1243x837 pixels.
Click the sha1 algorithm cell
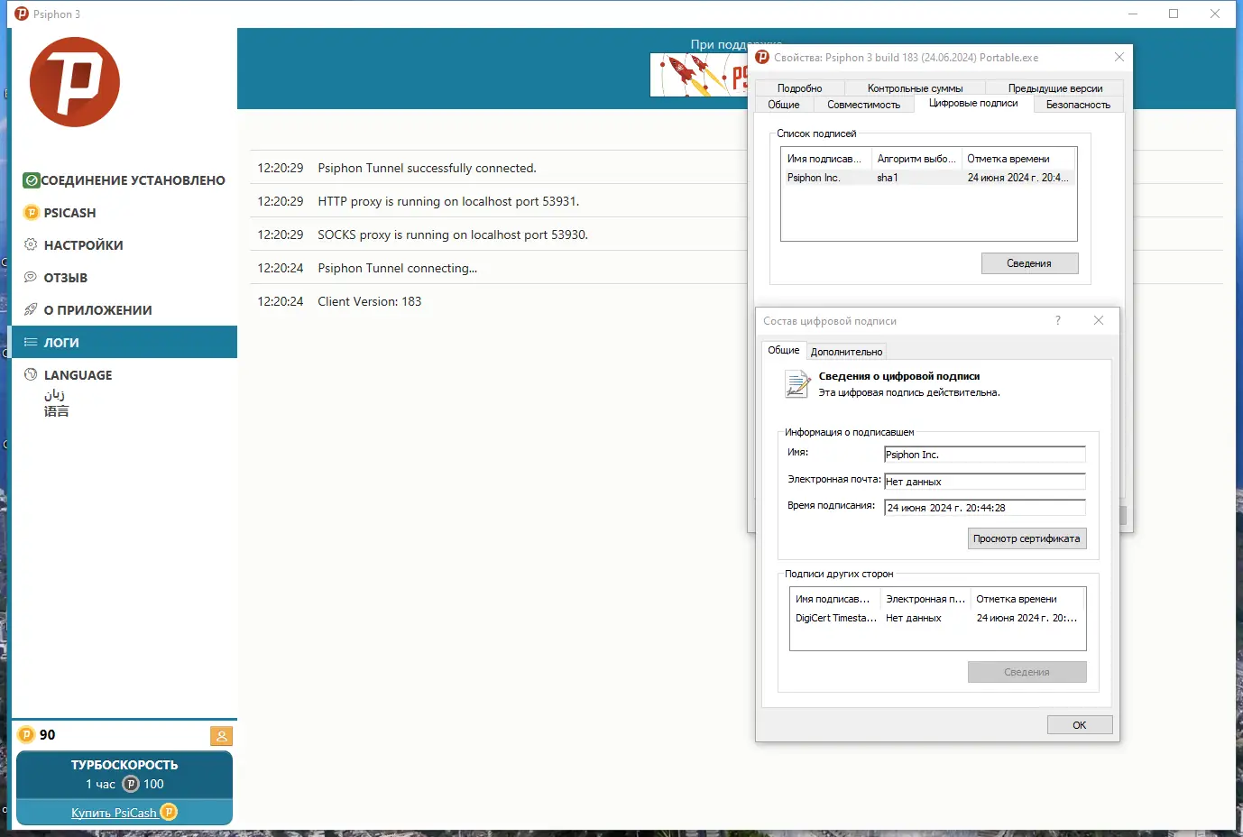tap(888, 178)
